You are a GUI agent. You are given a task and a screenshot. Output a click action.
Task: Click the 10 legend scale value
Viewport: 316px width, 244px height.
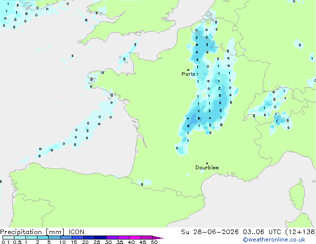point(62,242)
